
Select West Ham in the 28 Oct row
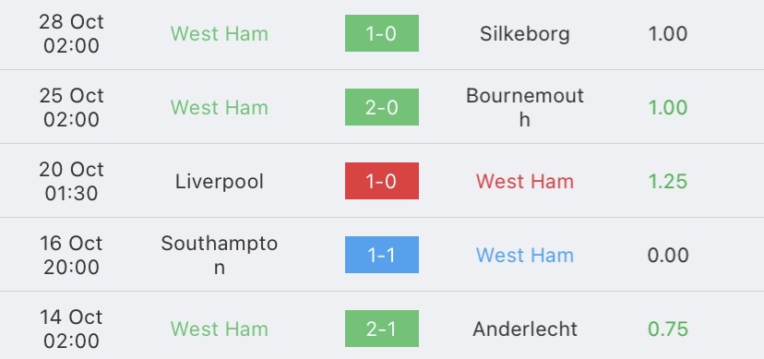point(220,33)
